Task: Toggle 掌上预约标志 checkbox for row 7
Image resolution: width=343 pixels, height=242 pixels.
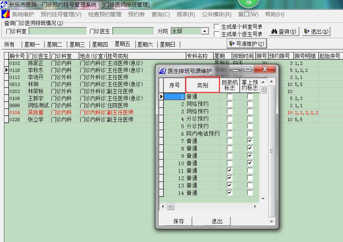Action: 250,141
